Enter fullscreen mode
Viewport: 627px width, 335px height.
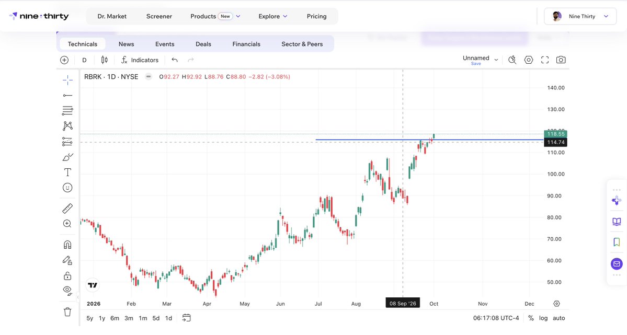pos(545,60)
